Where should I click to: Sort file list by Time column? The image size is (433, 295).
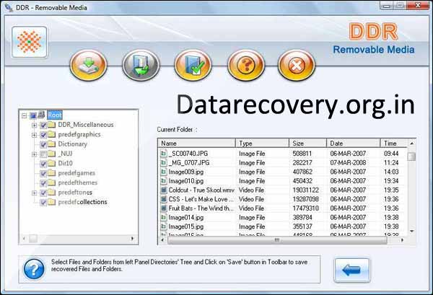[x=393, y=144]
